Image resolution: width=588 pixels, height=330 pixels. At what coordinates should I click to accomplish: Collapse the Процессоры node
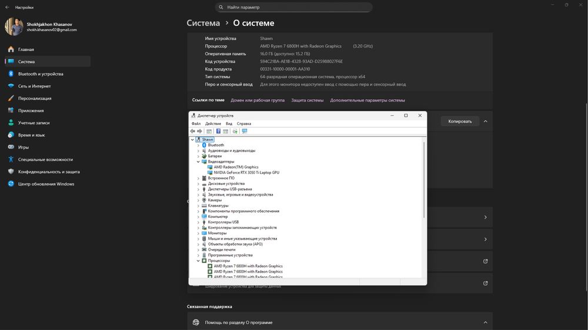pyautogui.click(x=198, y=261)
